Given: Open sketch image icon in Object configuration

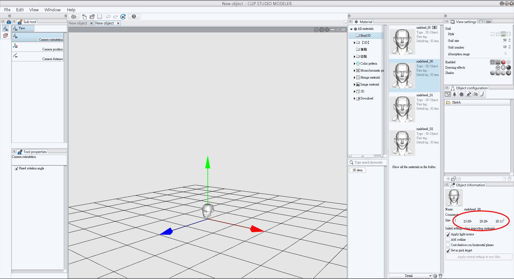Looking at the screenshot, I should tap(447, 94).
